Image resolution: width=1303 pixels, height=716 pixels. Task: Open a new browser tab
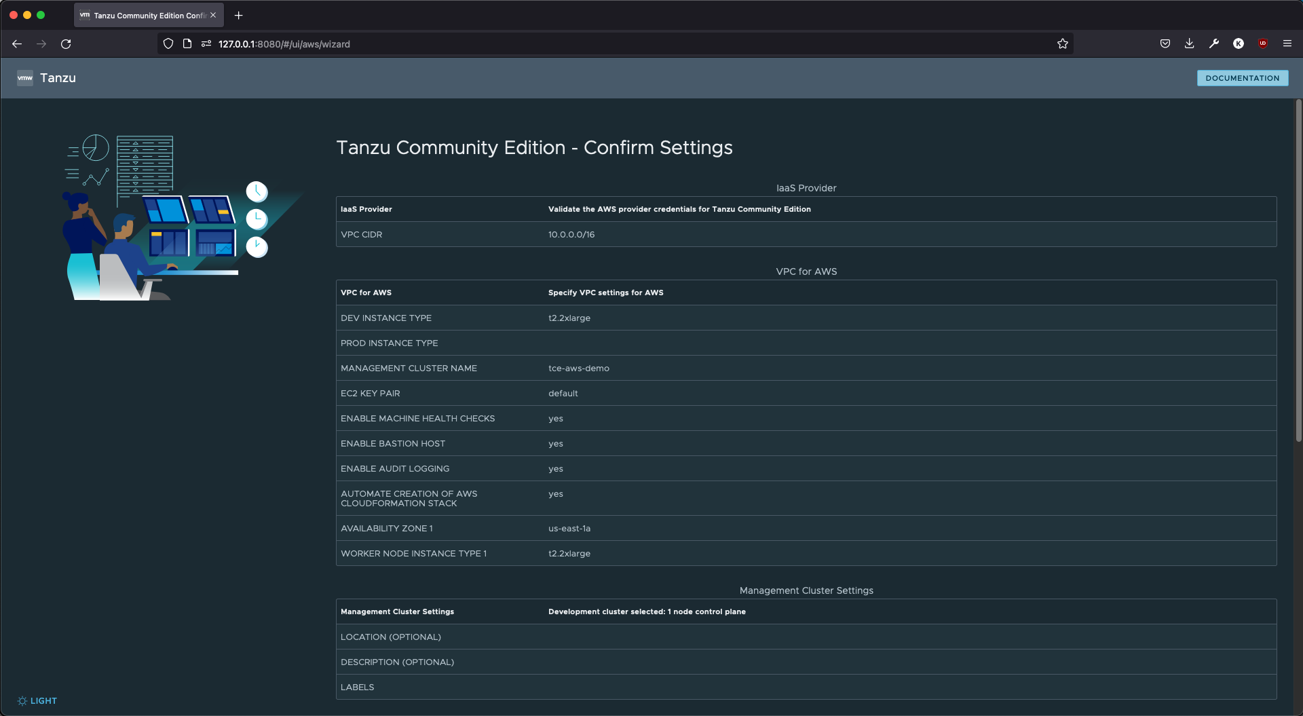point(239,16)
